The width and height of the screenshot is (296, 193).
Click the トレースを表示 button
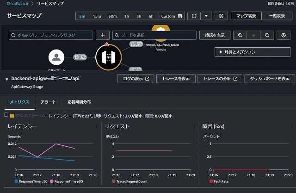[176, 79]
